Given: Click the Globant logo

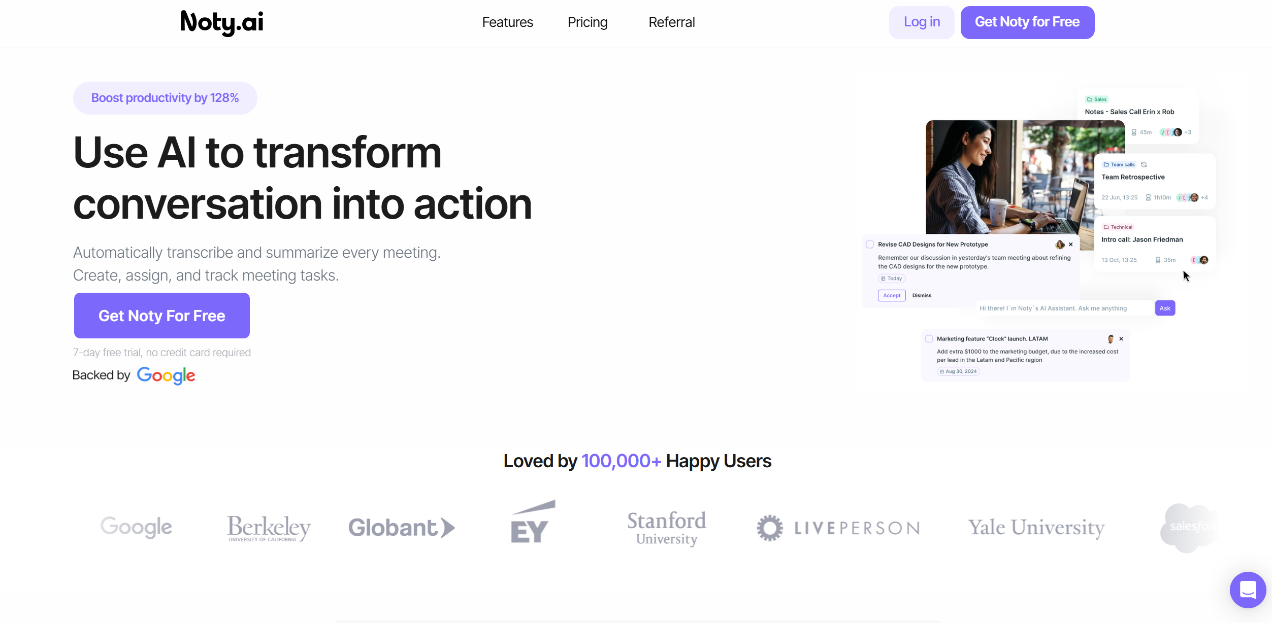Looking at the screenshot, I should 402,528.
